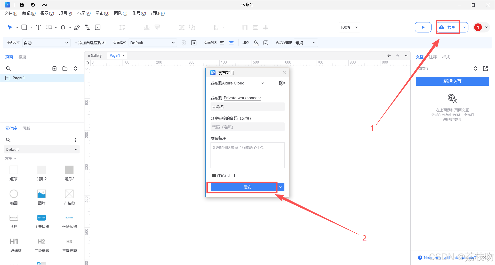Viewport: 495px width, 265px height.
Task: Click the redo icon in title bar
Action: (x=44, y=5)
